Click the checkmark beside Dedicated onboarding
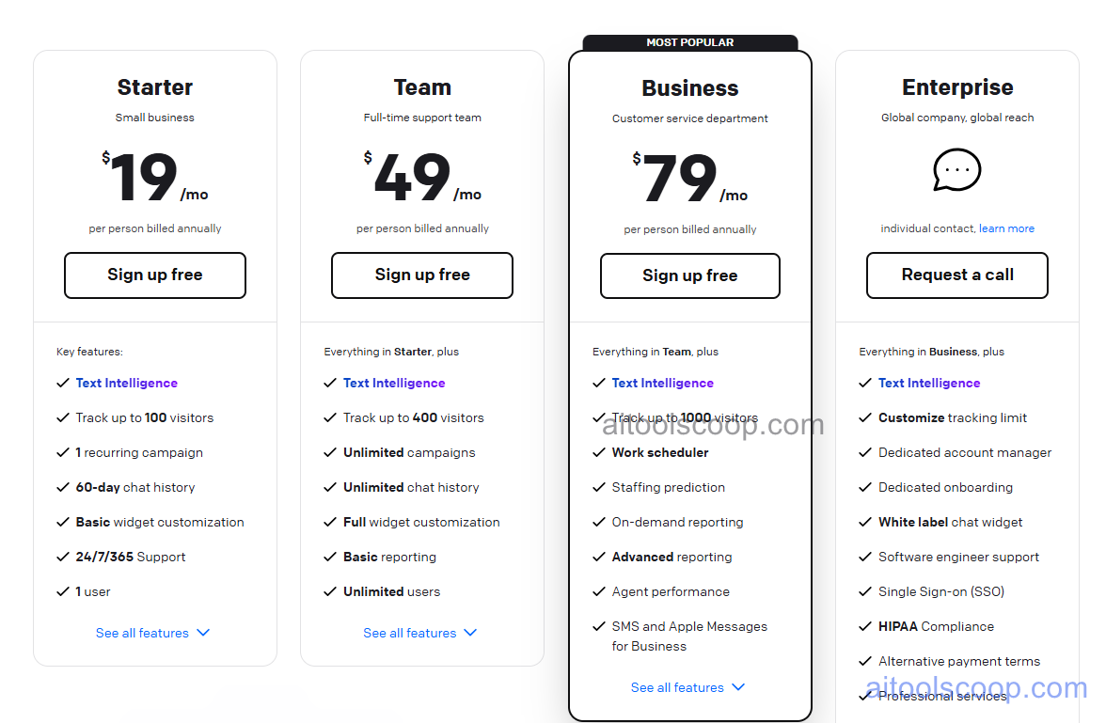This screenshot has width=1106, height=723. (865, 487)
